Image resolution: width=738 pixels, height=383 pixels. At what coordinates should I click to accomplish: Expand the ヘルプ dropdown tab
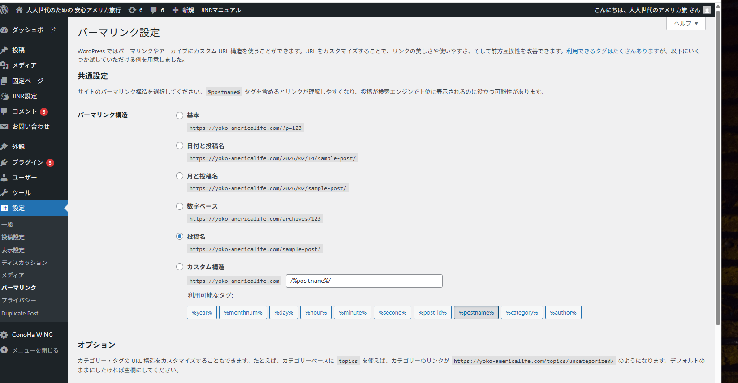pyautogui.click(x=686, y=23)
